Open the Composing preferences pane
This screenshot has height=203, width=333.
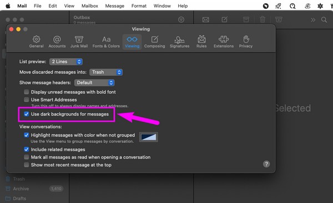[x=155, y=42]
